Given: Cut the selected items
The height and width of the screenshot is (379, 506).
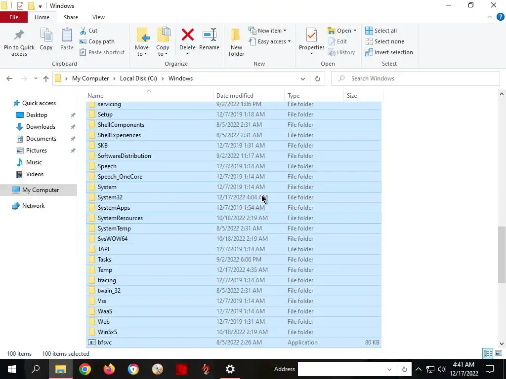Looking at the screenshot, I should click(x=89, y=31).
